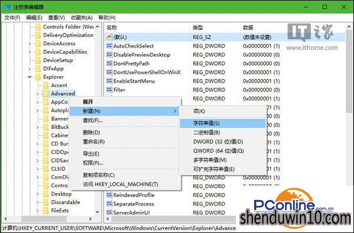Image resolution: width=354 pixels, height=233 pixels.
Task: Open the 编辑(E) menu
Action: pyautogui.click(x=34, y=18)
